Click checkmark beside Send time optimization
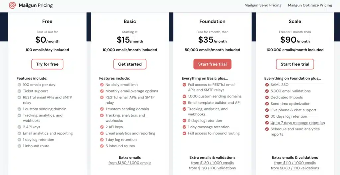340x175 pixels. tap(267, 104)
